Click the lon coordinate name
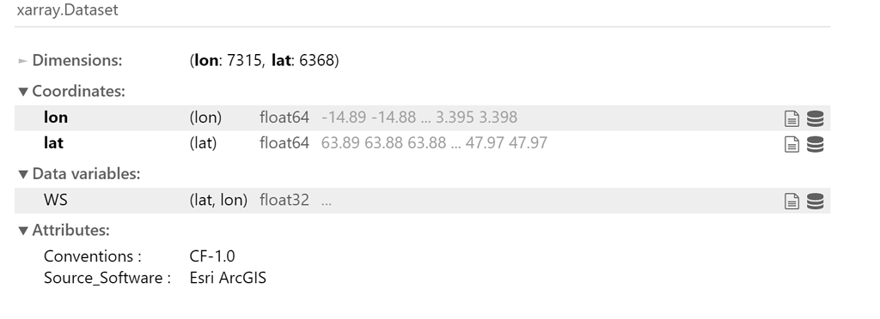The image size is (880, 319). 56,117
